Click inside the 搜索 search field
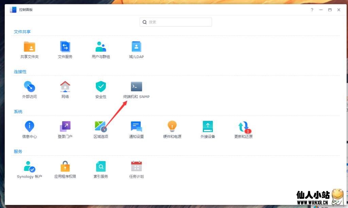The height and width of the screenshot is (208, 348). 175,22
